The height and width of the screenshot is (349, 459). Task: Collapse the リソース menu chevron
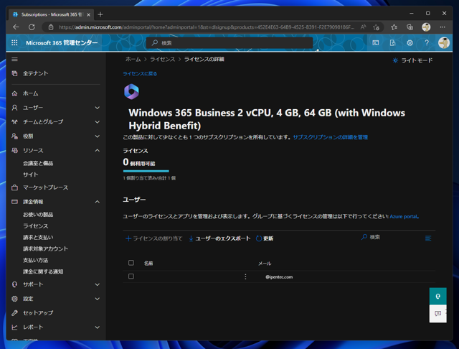(x=98, y=150)
